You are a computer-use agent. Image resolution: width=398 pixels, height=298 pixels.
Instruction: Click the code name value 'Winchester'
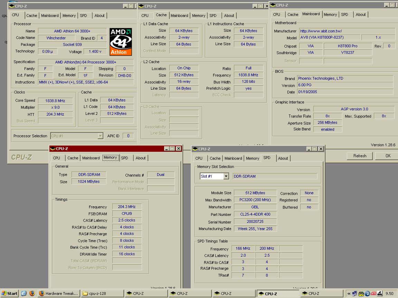[56, 38]
